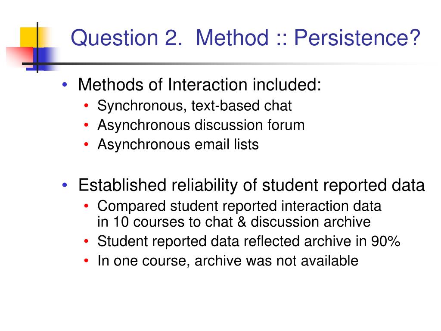This screenshot has width=441, height=331.
Task: Click the 'Asynchronous discussion forum' line
Action: [201, 125]
